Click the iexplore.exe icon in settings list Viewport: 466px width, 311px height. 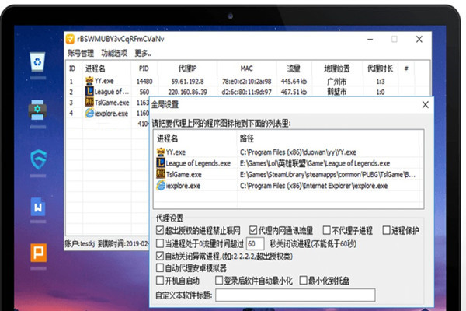(x=161, y=187)
